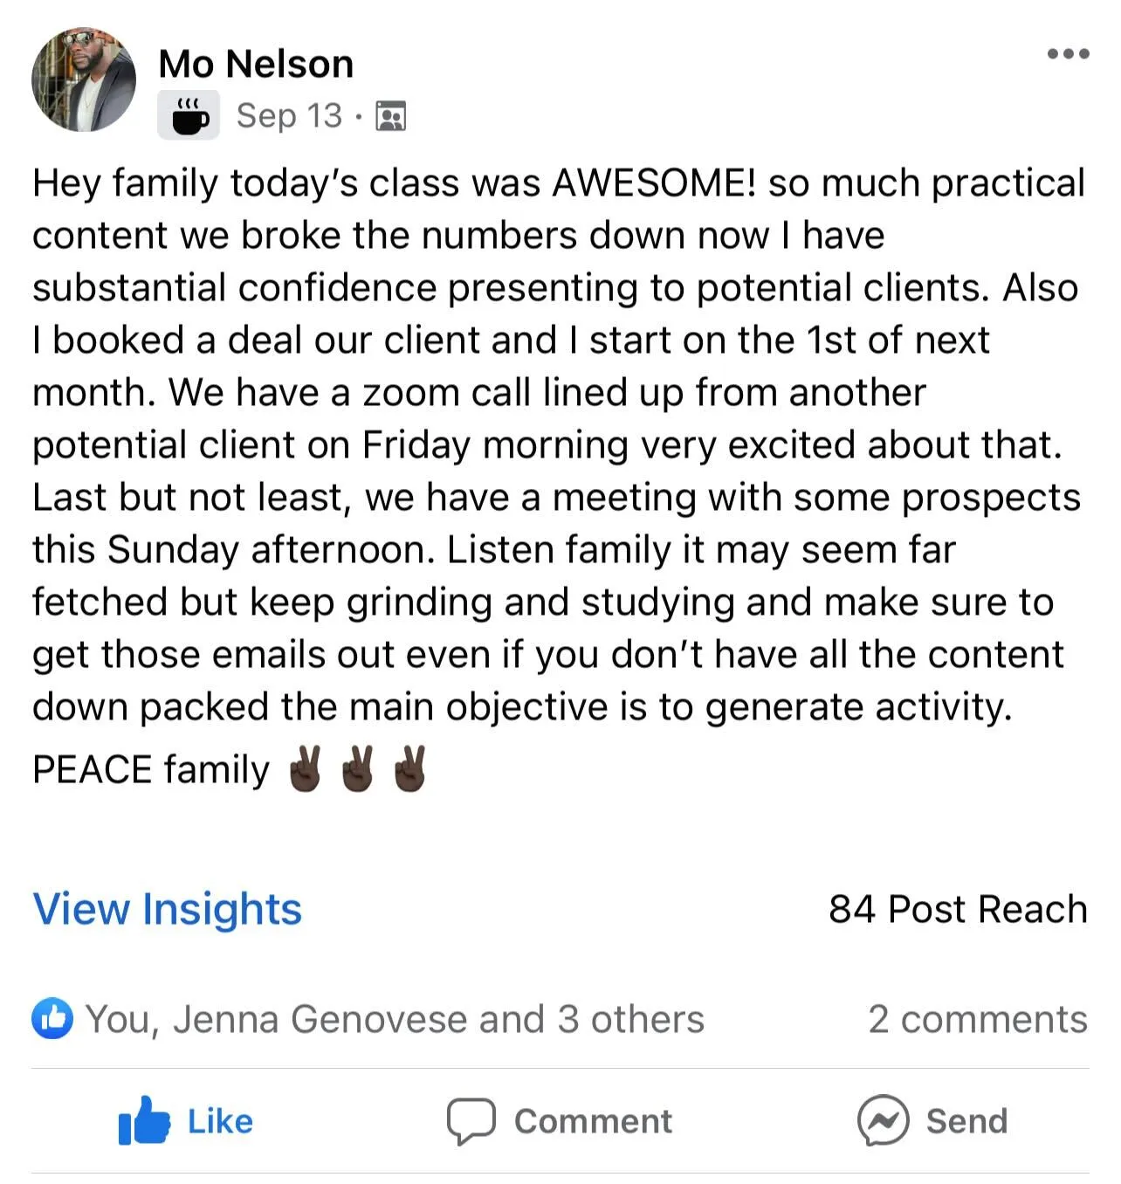Tap the Messenger Send icon
The image size is (1121, 1184).
pos(883,1120)
